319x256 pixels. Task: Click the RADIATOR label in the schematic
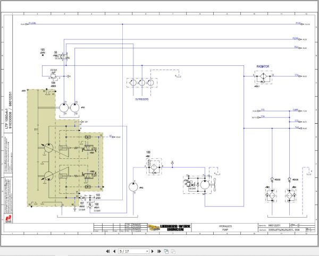coord(263,66)
